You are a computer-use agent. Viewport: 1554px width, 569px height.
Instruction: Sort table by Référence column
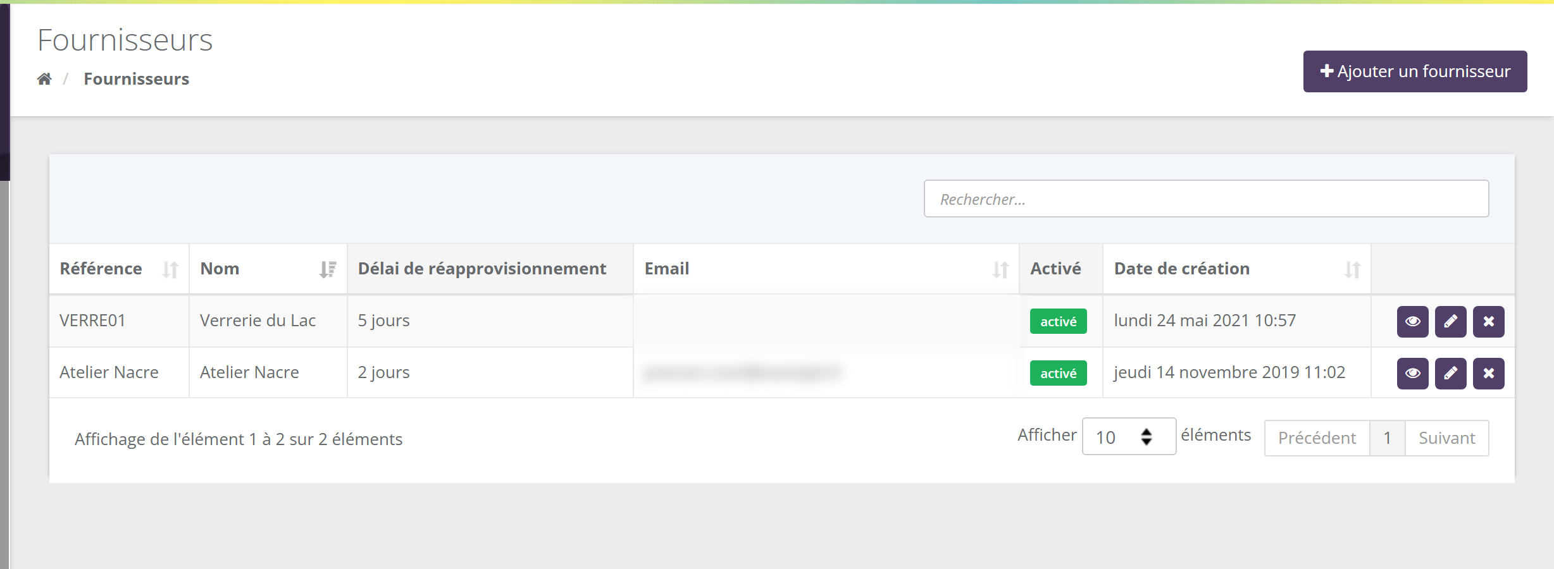[119, 269]
